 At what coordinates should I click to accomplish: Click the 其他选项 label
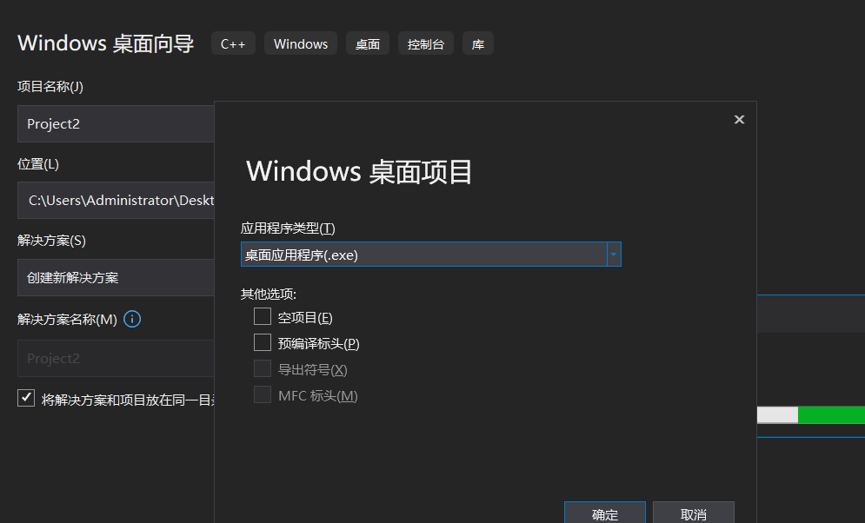269,295
